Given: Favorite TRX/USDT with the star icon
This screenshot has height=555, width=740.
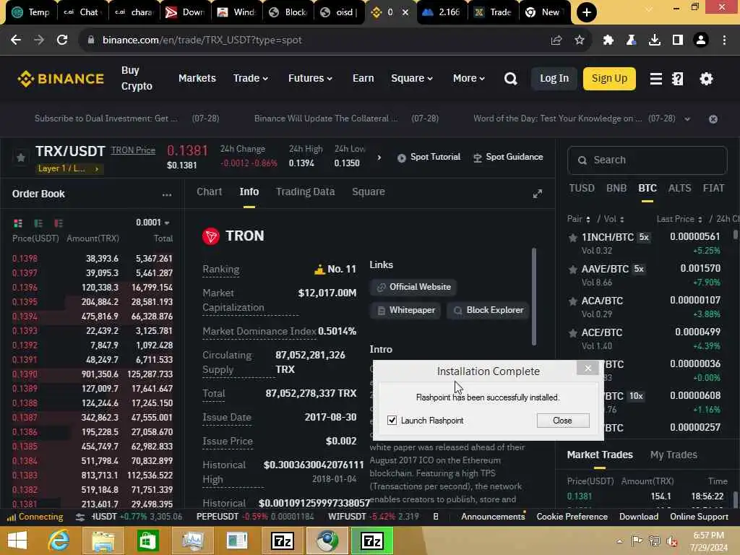Looking at the screenshot, I should (x=21, y=157).
